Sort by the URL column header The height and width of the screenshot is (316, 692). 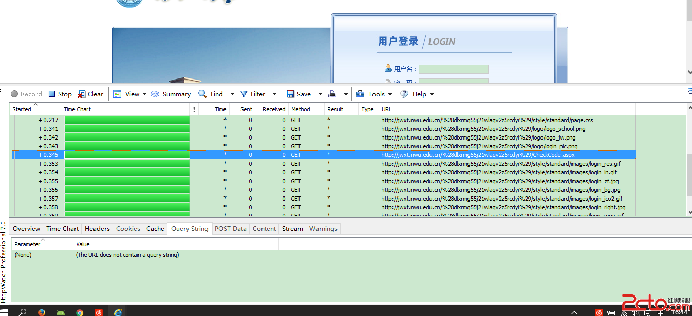(507, 109)
